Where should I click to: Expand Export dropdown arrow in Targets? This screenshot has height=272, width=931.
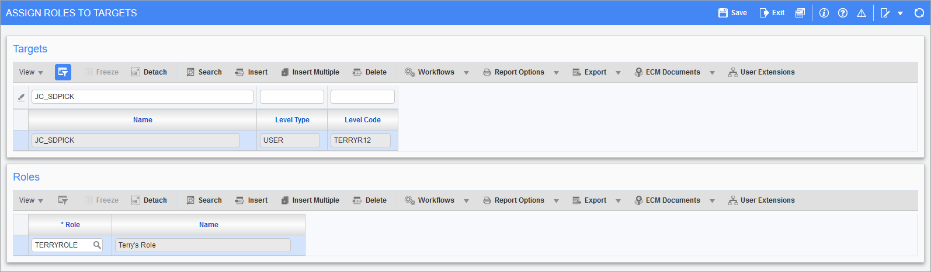tap(618, 73)
